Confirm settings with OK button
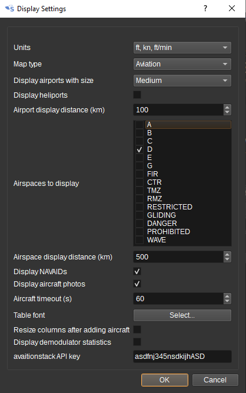The height and width of the screenshot is (393, 246). click(x=165, y=380)
